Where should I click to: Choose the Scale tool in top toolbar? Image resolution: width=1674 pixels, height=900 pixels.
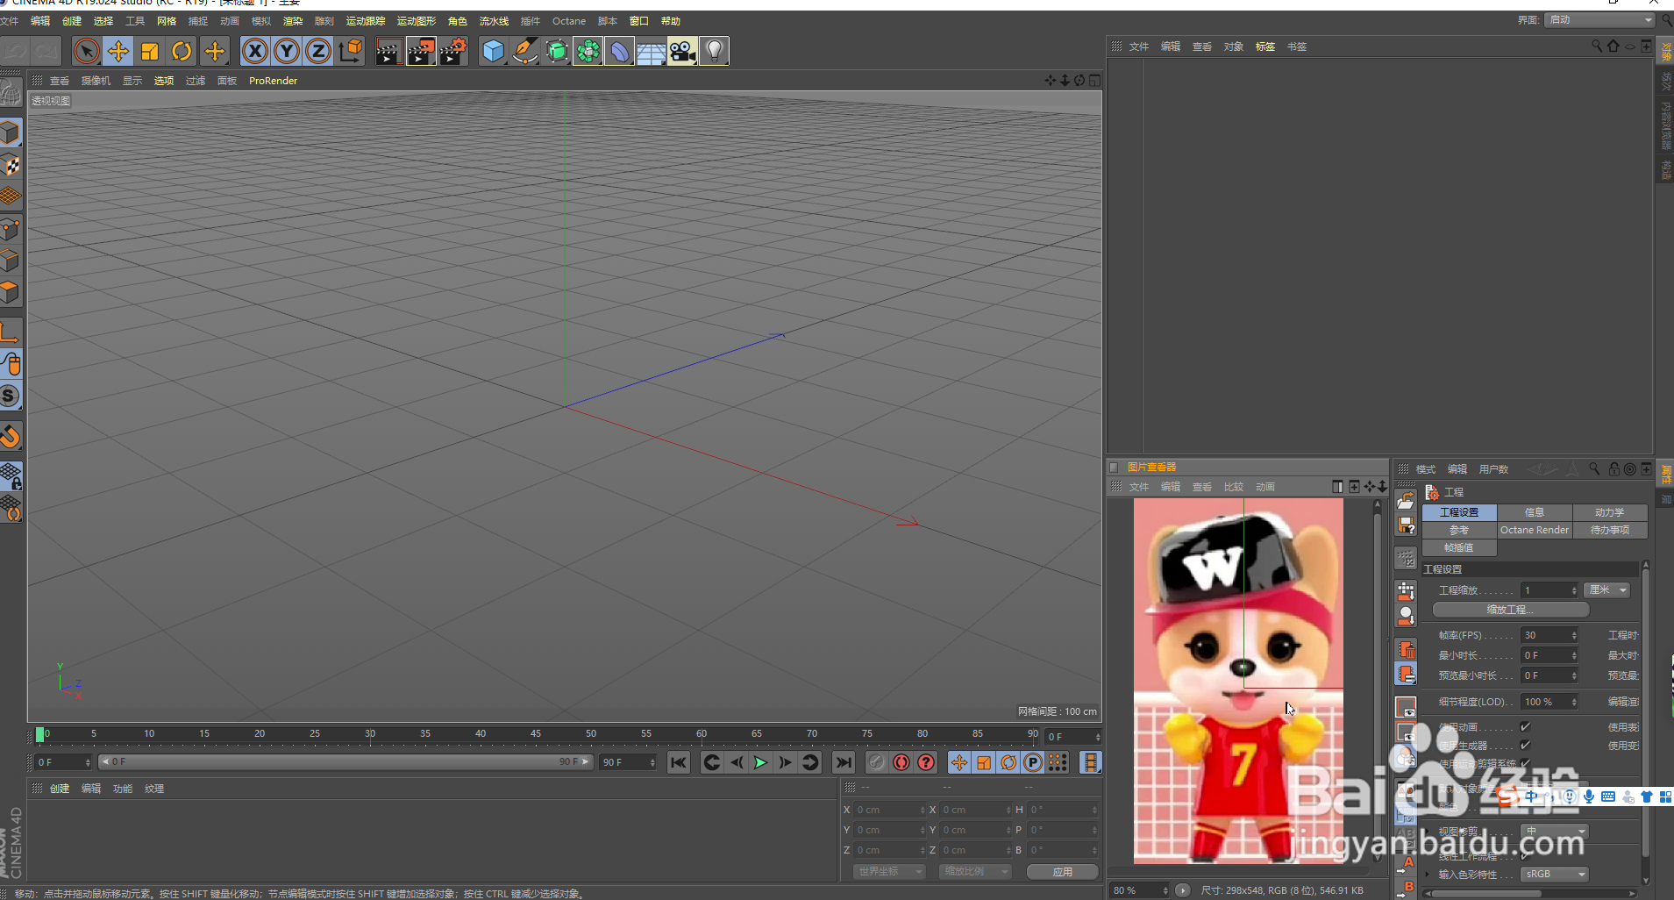click(150, 52)
